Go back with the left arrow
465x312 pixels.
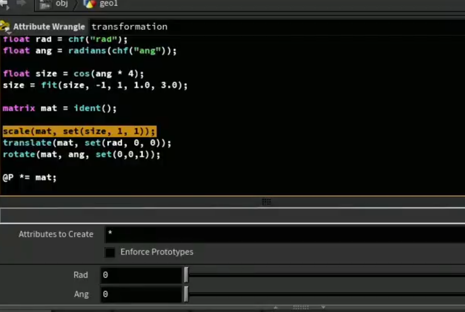[5, 4]
